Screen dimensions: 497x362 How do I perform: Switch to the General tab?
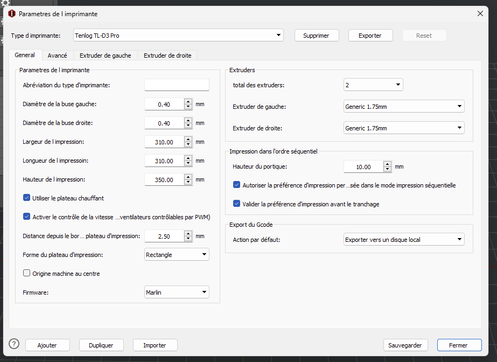click(25, 55)
